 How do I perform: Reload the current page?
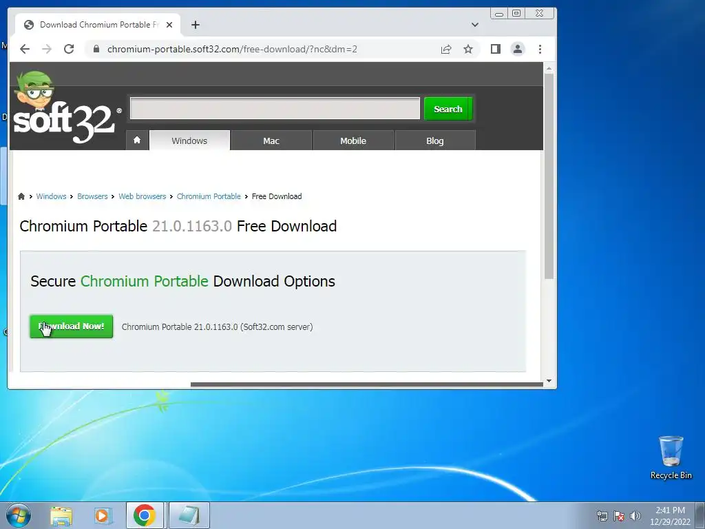[x=69, y=49]
